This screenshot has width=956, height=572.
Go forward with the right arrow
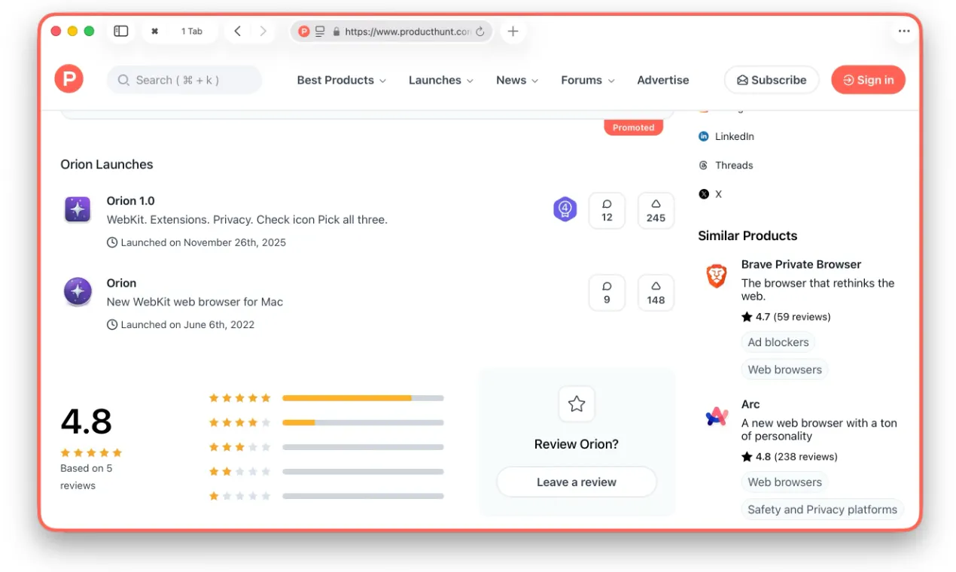pyautogui.click(x=263, y=31)
